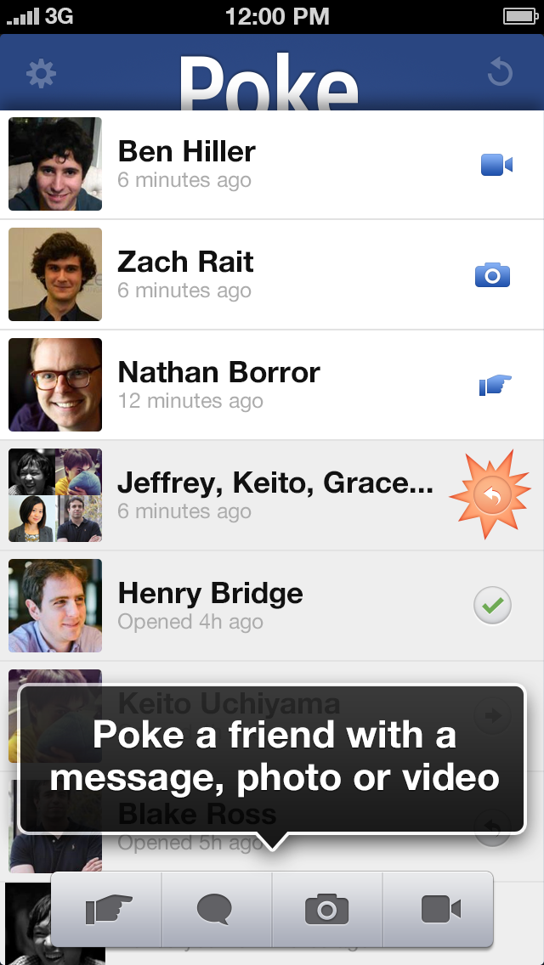Compose a text message with the speech bubble
Image resolution: width=544 pixels, height=965 pixels.
(x=215, y=911)
